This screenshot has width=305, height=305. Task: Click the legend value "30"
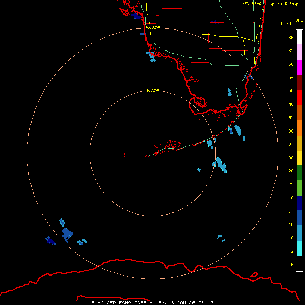coord(291,158)
